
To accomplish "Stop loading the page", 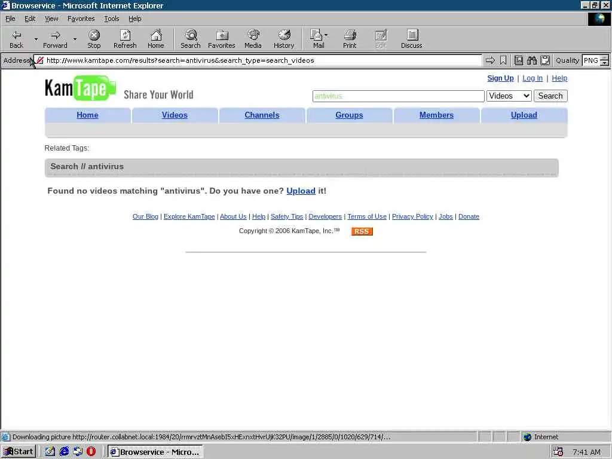I will 94,39.
